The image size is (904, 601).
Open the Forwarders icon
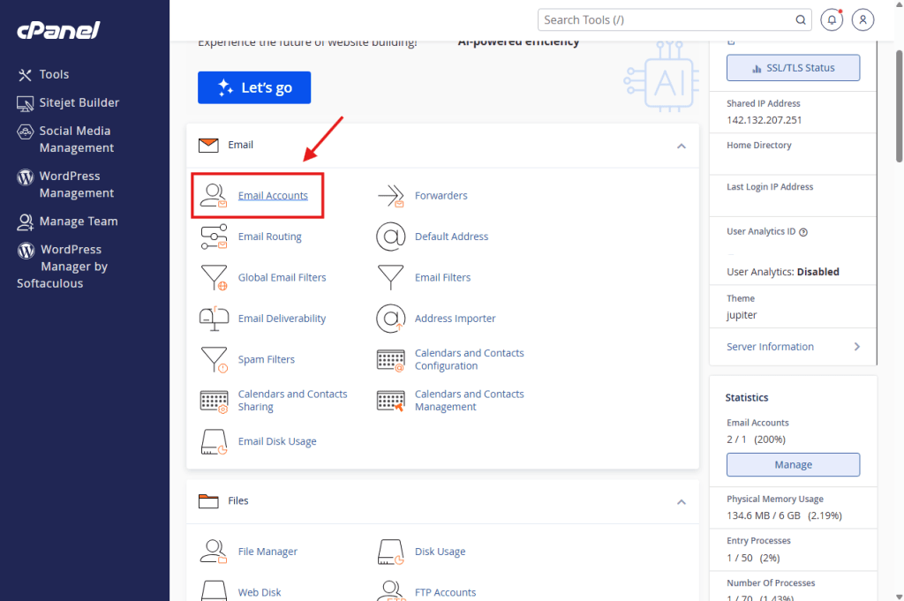390,195
